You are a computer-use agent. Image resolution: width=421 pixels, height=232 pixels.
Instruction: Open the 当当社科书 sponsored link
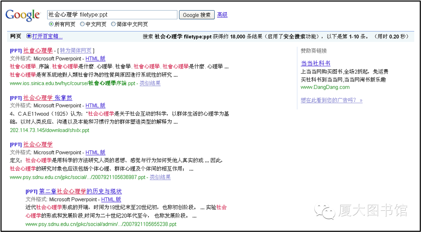coord(316,63)
